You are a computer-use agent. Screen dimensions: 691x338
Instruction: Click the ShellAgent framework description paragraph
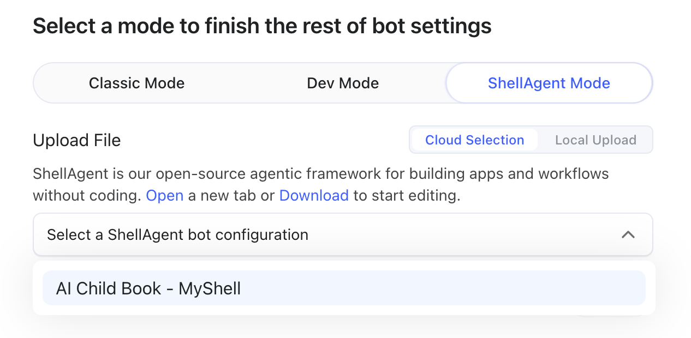(x=320, y=174)
